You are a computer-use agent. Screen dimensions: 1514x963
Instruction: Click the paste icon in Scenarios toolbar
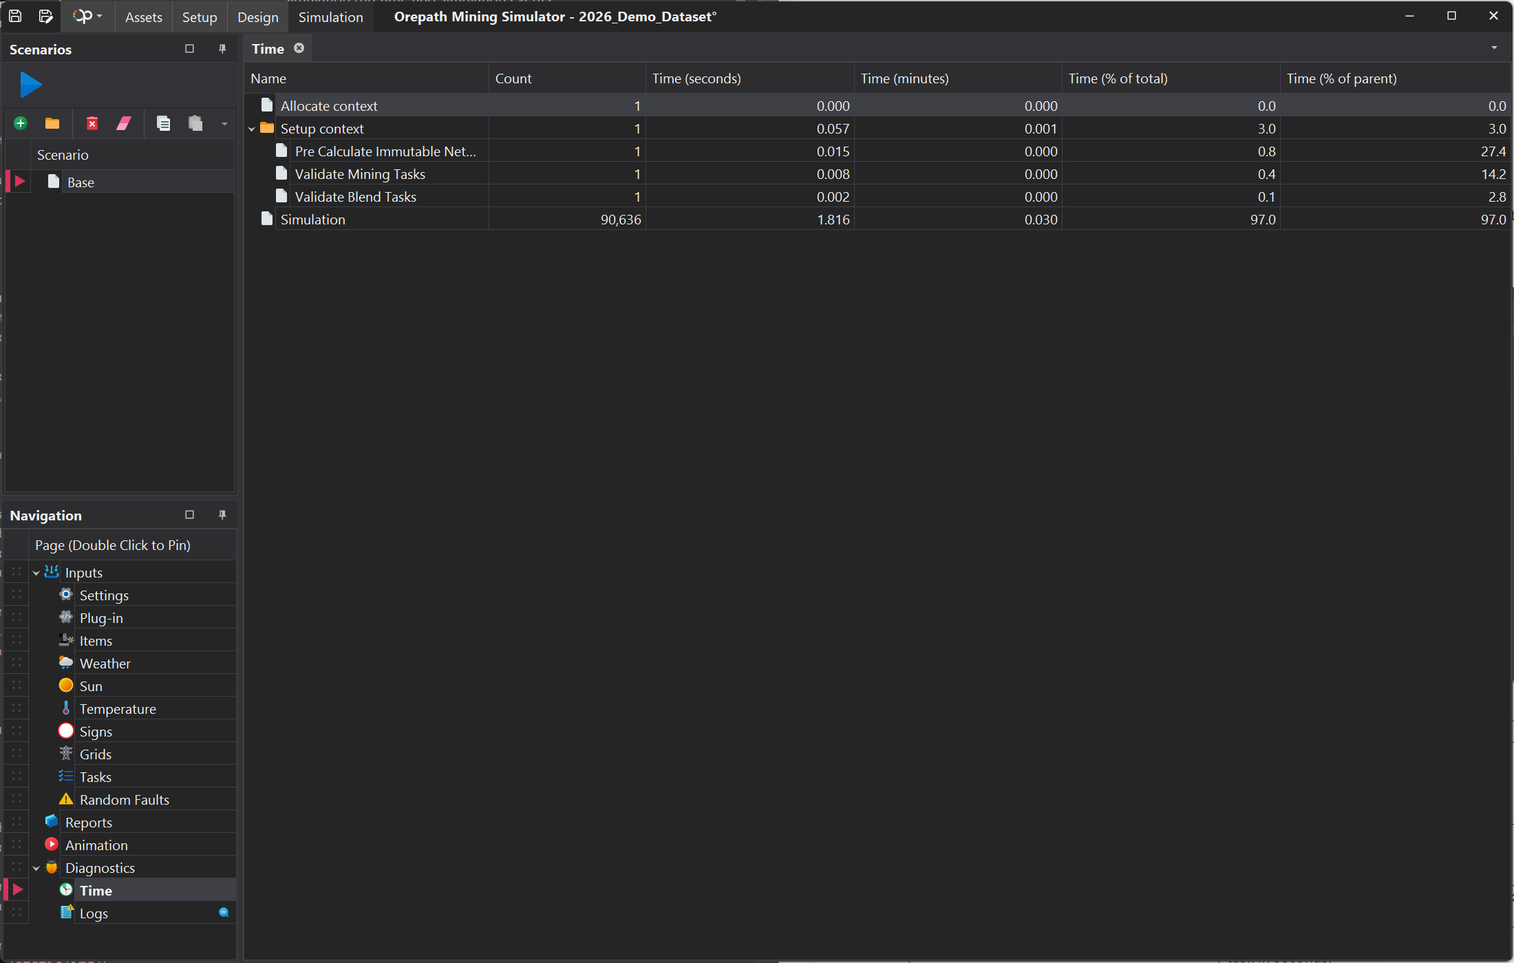point(195,123)
